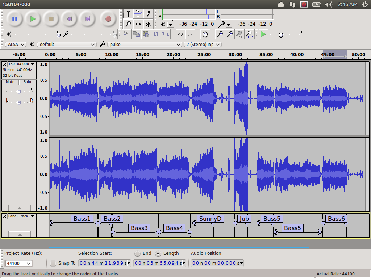Click the Undo arrow icon
The height and width of the screenshot is (278, 371).
click(x=180, y=34)
